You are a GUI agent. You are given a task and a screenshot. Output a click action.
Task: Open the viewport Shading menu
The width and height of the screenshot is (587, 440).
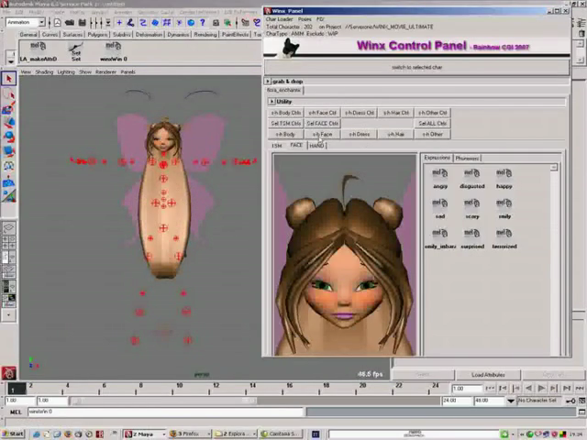[x=44, y=71]
